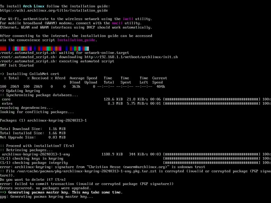Click the '404k' current speed value
This screenshot has height=203, width=271.
click(x=161, y=86)
